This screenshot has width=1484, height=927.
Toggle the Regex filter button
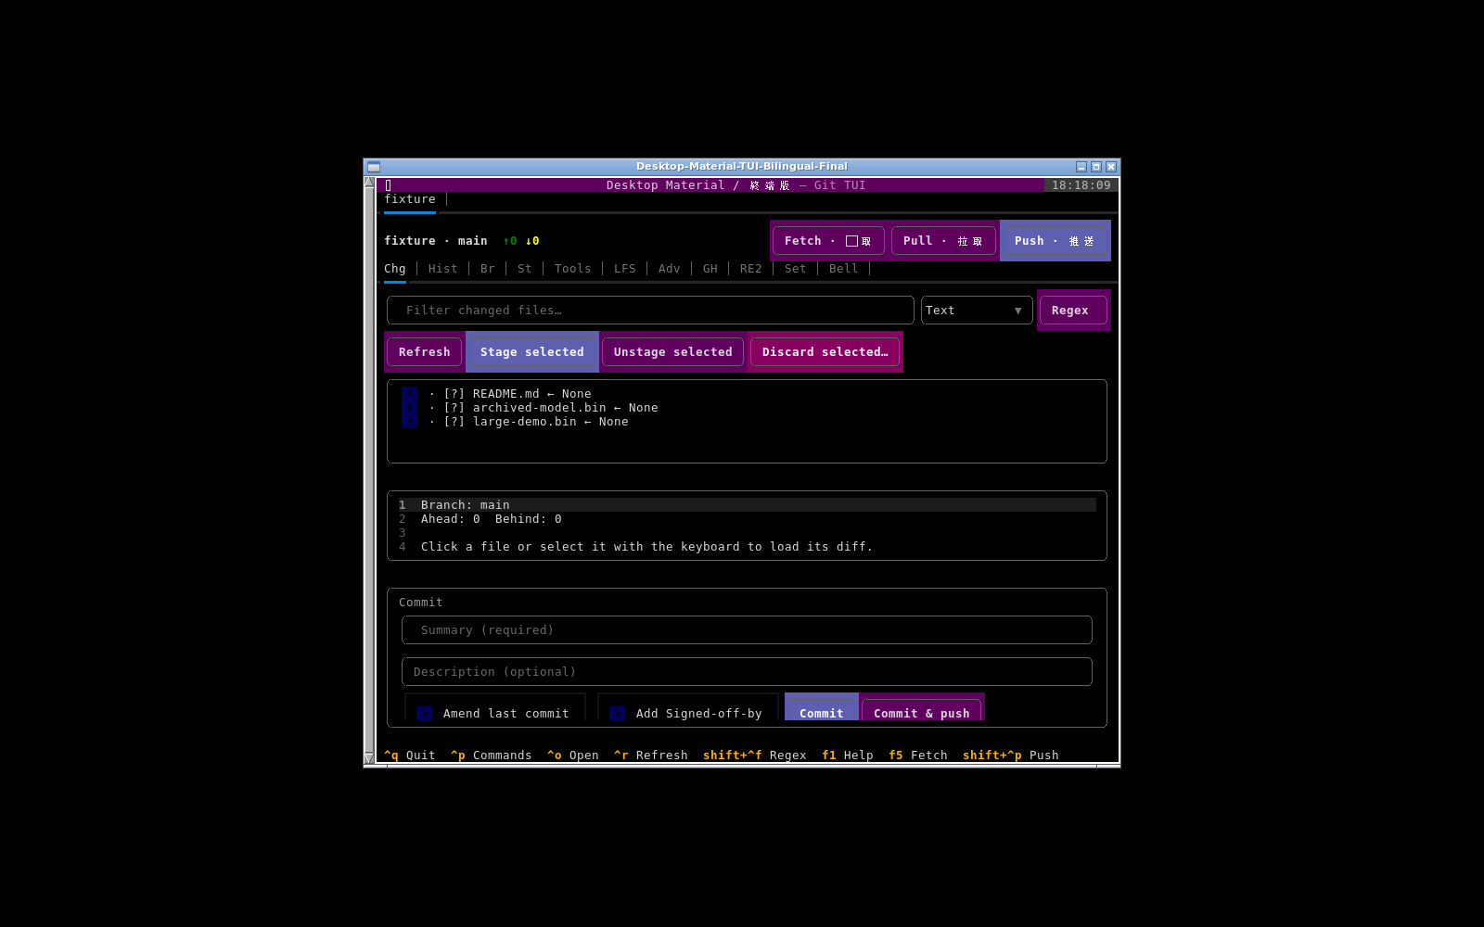pos(1073,311)
